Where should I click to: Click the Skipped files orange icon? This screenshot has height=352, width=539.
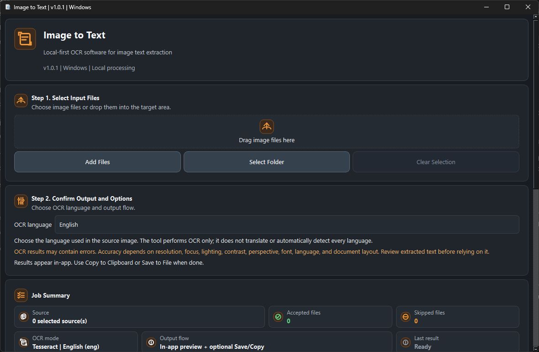click(406, 316)
